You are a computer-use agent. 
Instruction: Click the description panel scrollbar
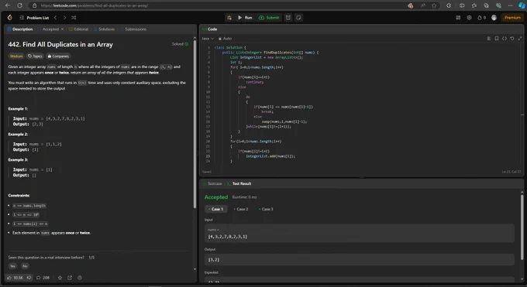click(195, 125)
